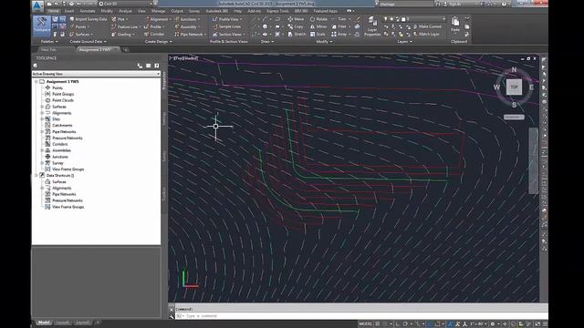584x328 pixels.
Task: Select Point Groups in Toolspace tree
Action: point(63,94)
